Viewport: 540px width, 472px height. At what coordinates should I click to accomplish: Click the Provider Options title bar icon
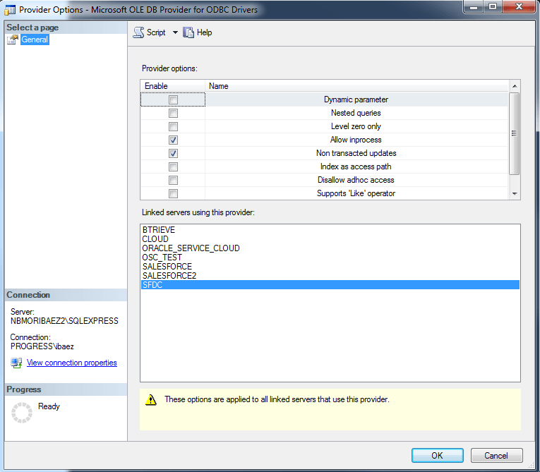coord(11,11)
